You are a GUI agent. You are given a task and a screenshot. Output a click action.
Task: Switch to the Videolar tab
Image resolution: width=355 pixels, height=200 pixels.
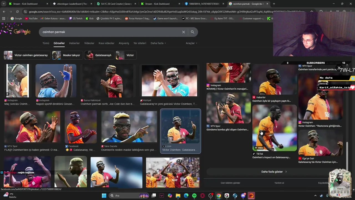pos(89,43)
